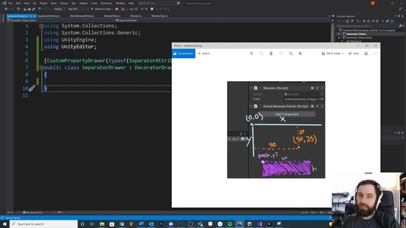Open the View menu in Visual Studio
406x228 pixels.
click(27, 3)
